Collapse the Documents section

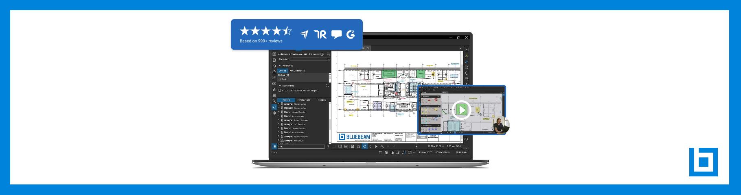[x=280, y=86]
